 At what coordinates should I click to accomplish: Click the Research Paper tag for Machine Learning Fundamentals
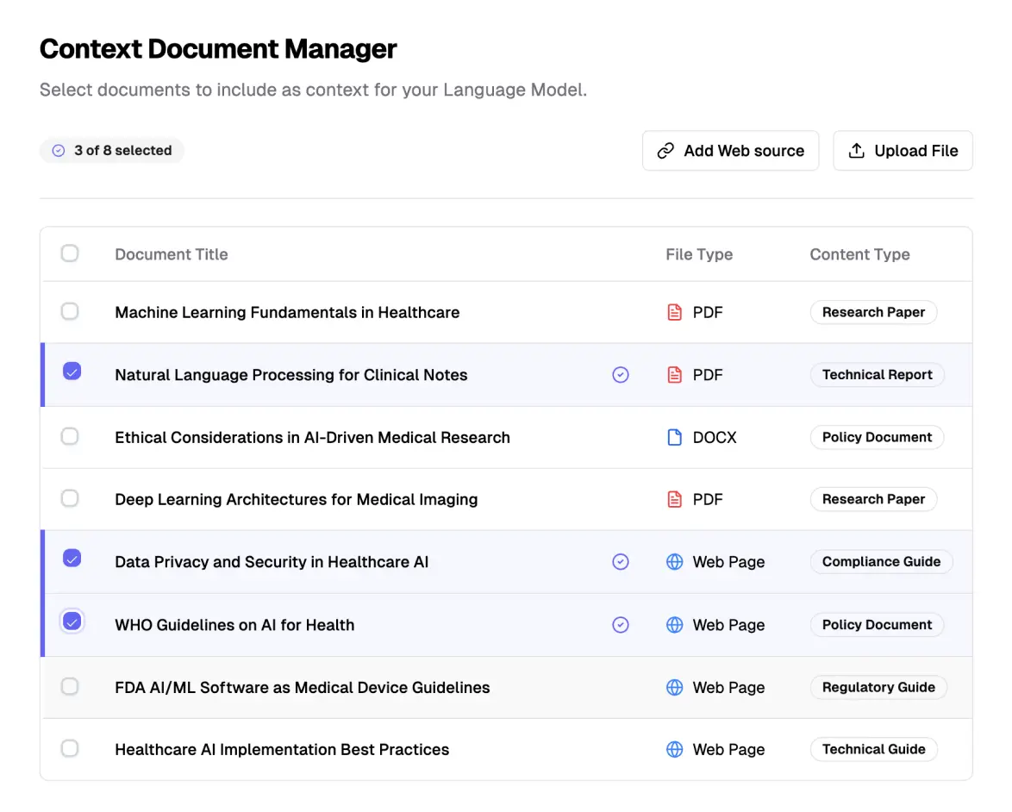(873, 312)
